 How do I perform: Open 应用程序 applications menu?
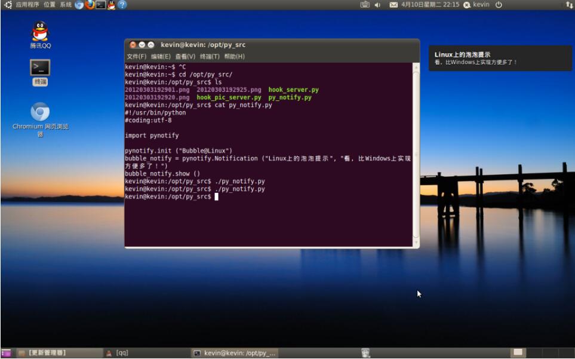[x=27, y=5]
